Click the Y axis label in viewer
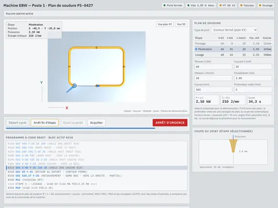 (x=41, y=83)
